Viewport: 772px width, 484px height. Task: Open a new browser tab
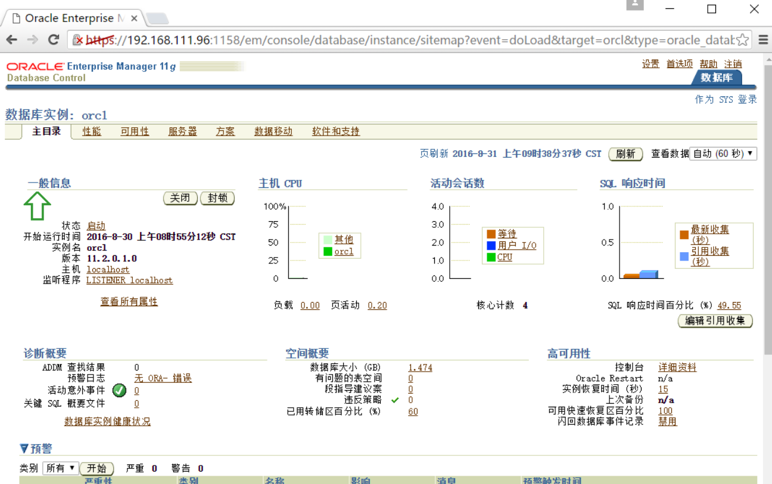[x=157, y=18]
